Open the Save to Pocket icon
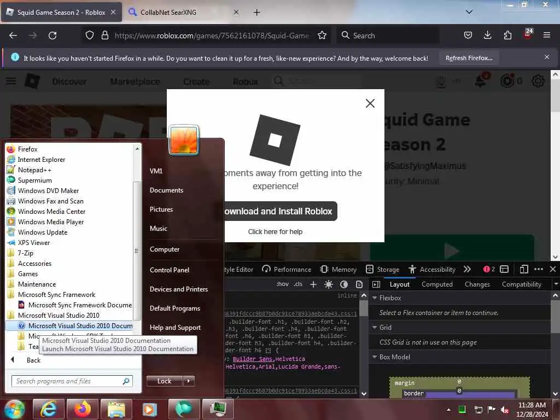560x420 pixels. coord(468,35)
